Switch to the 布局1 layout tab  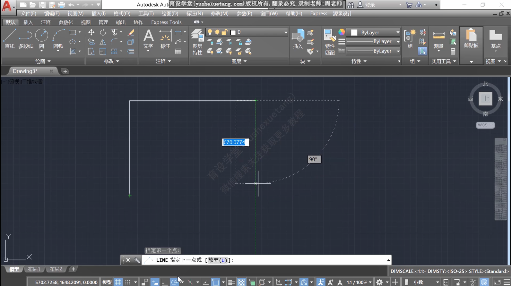34,269
